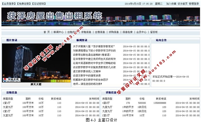Open the 4室2厅 listing in 求租信息
Screen dimensions: 201x122
pyautogui.click(x=106, y=103)
